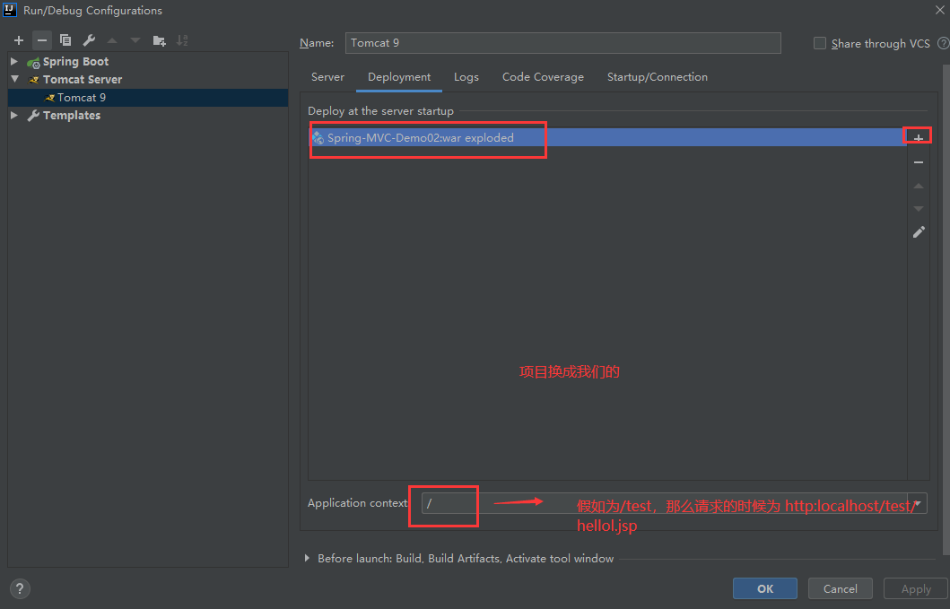Select Templates in configuration tree
This screenshot has height=609, width=950.
[x=72, y=115]
